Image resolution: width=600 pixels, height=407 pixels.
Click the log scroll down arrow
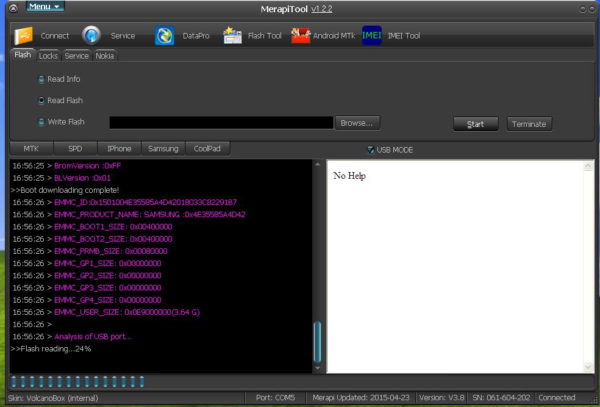(318, 368)
